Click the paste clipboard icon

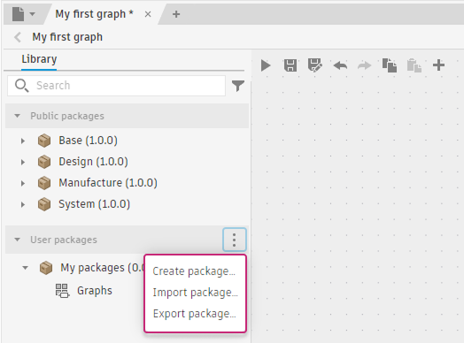click(414, 65)
